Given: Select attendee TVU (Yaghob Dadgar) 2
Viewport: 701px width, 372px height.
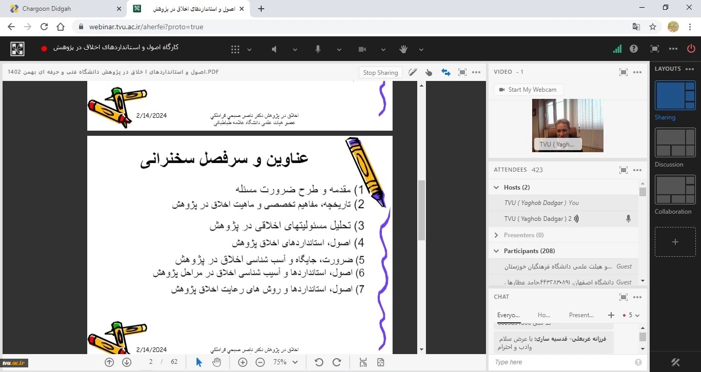Looking at the screenshot, I should (563, 219).
